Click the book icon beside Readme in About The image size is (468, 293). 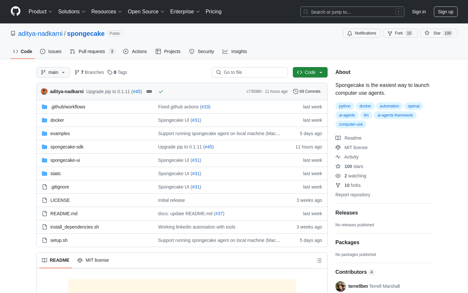pos(338,138)
